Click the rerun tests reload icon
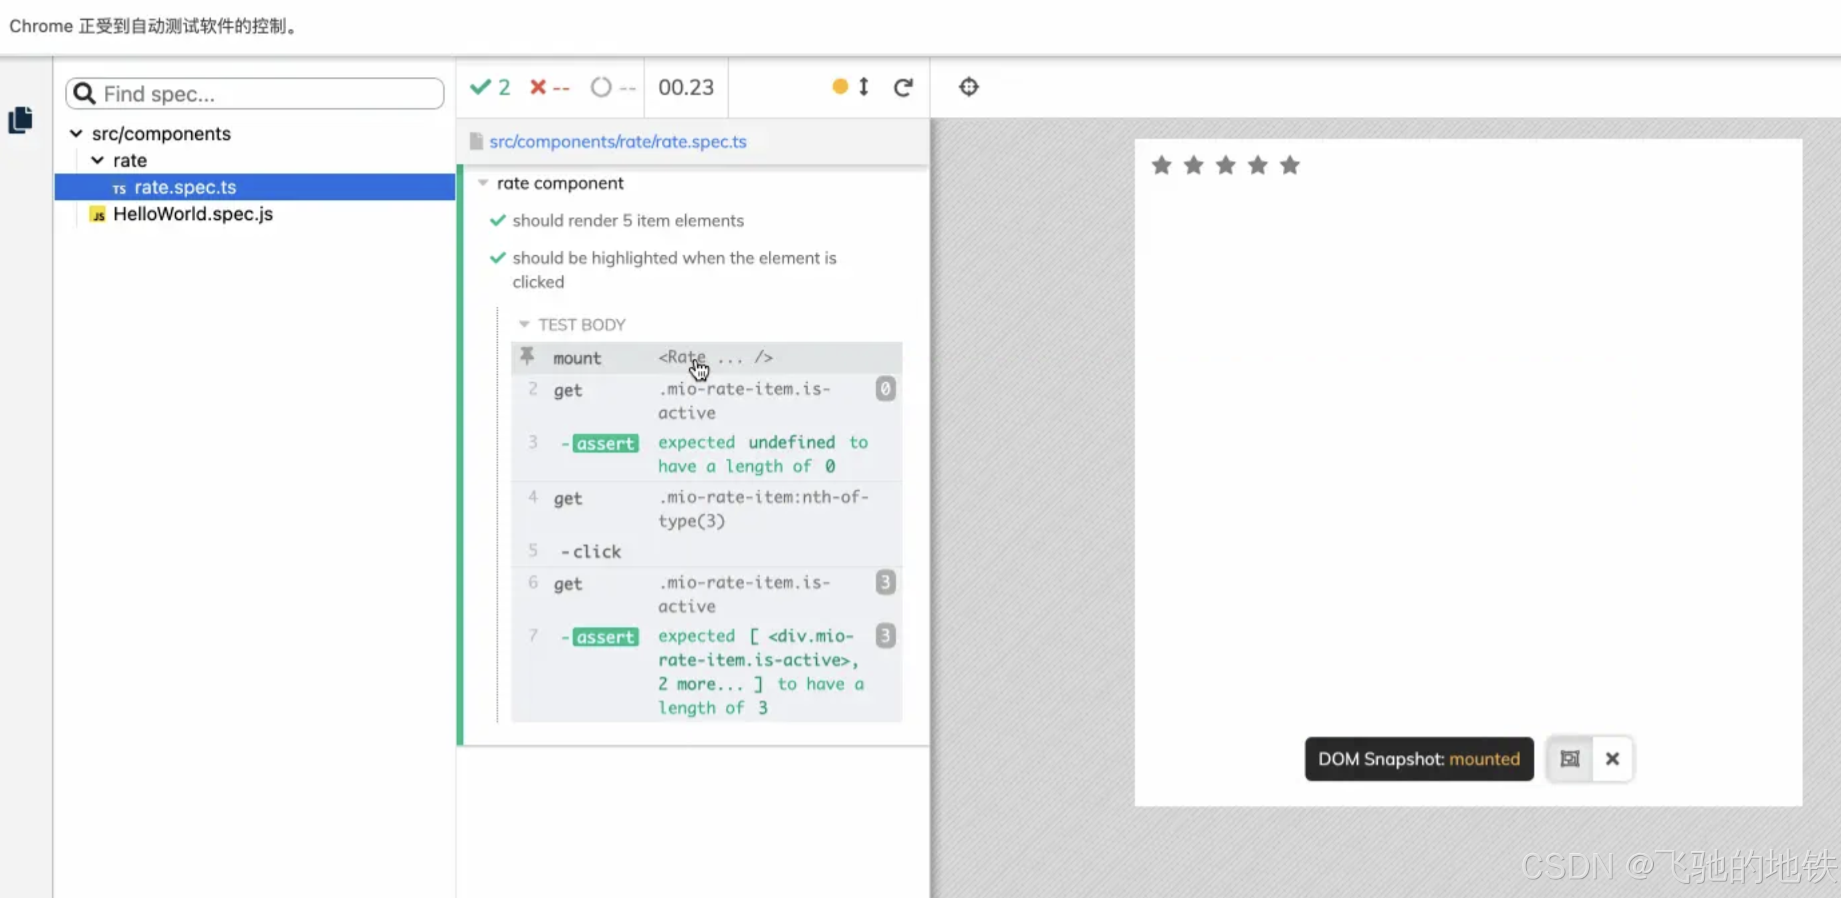This screenshot has width=1841, height=898. click(x=902, y=87)
